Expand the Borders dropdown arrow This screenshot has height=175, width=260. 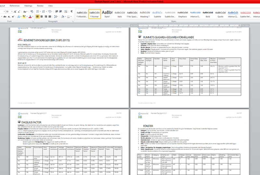click(71, 17)
